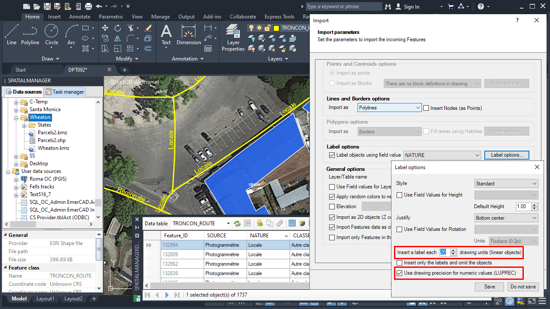Select the Circle tool
550x309 pixels.
coord(52,34)
